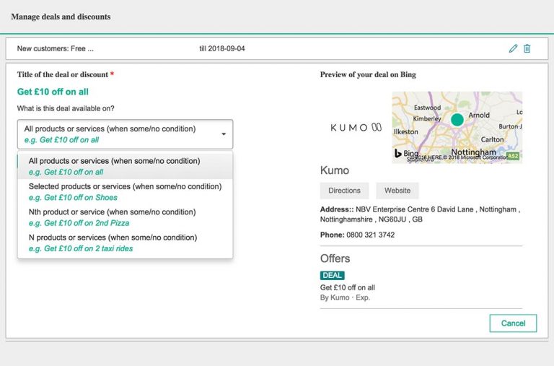This screenshot has height=366, width=554.
Task: Click the Website button in preview
Action: (397, 191)
